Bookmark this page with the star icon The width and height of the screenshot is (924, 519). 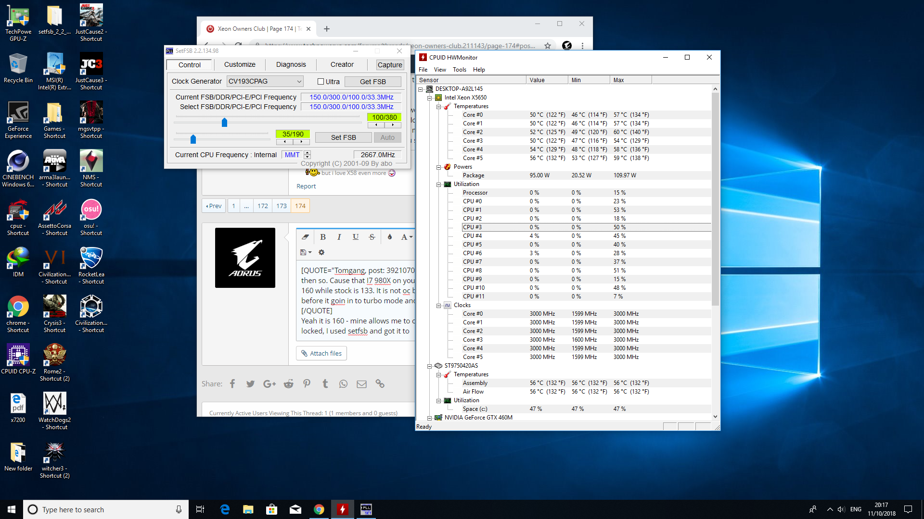tap(547, 46)
